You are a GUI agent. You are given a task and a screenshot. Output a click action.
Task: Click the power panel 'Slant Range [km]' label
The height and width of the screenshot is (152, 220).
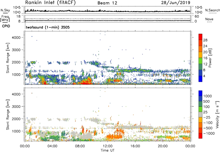(8, 58)
